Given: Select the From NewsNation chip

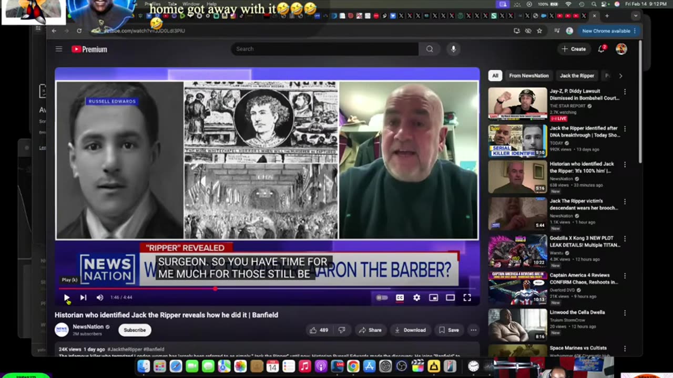Looking at the screenshot, I should (x=529, y=76).
